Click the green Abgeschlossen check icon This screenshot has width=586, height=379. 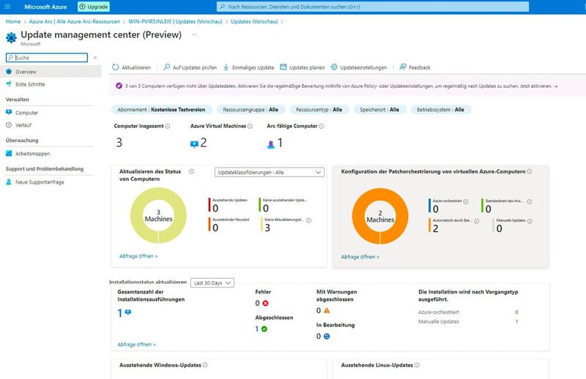264,329
